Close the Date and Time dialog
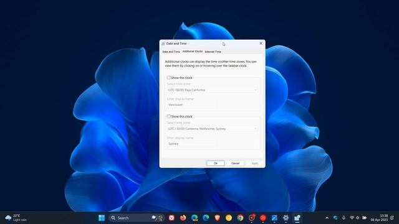 pos(261,44)
